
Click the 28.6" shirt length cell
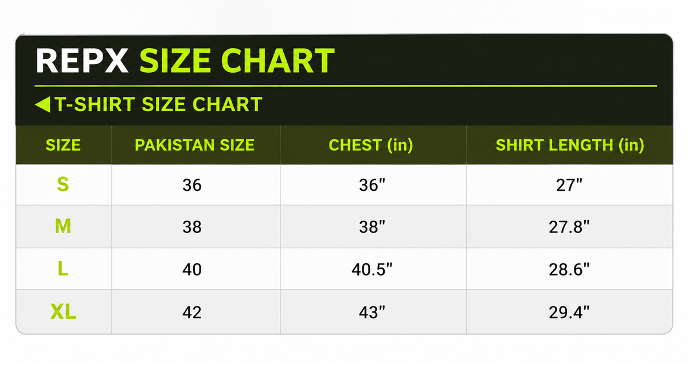click(x=569, y=269)
